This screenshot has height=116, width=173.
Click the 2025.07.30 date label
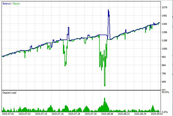pyautogui.click(x=91, y=114)
